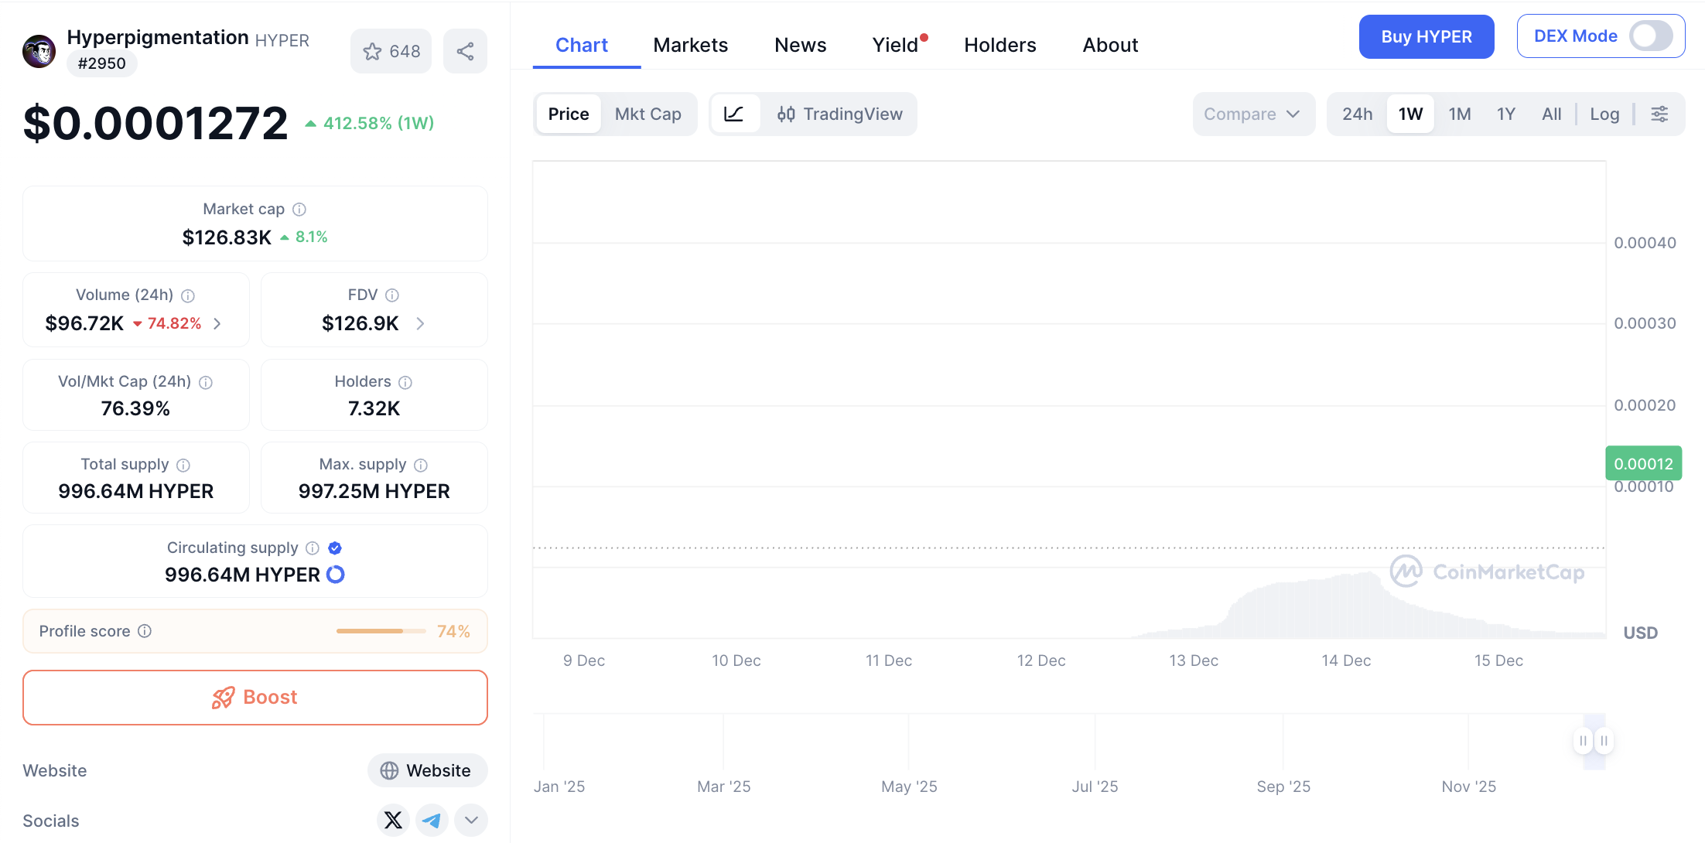Select the 1M time range
The width and height of the screenshot is (1705, 843).
point(1459,114)
